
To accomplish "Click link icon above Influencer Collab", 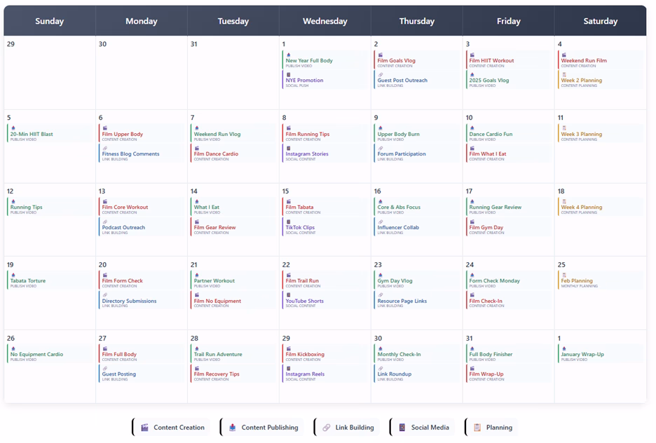I will point(381,221).
